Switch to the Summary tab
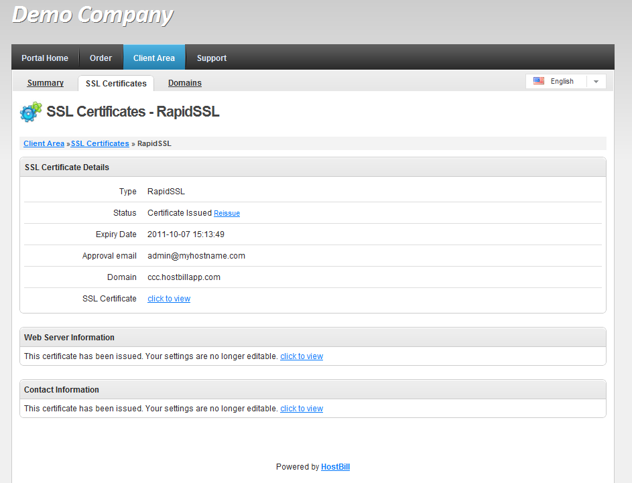This screenshot has width=632, height=483. coord(45,83)
